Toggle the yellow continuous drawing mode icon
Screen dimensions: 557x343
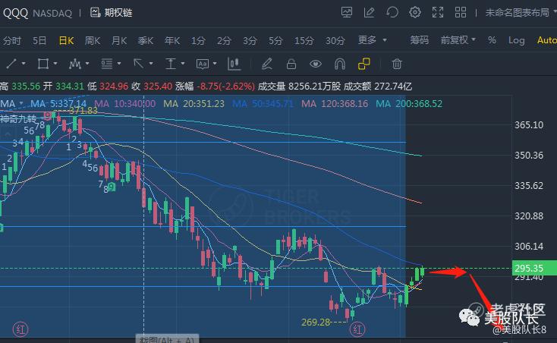click(x=364, y=64)
